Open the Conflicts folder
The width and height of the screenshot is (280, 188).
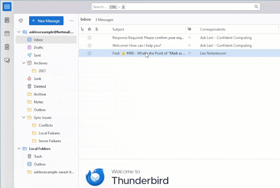(x=46, y=125)
